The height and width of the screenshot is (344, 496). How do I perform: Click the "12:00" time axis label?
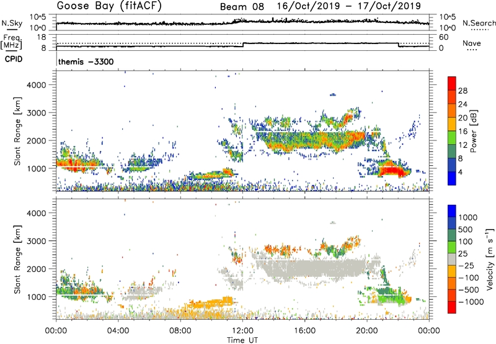point(242,330)
